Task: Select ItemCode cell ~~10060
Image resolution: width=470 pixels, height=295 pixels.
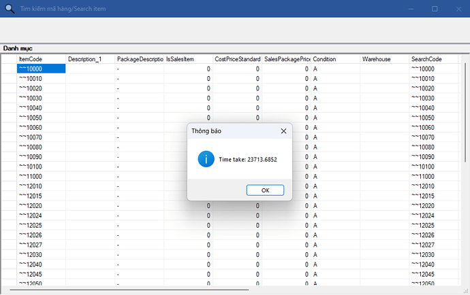Action: 41,128
